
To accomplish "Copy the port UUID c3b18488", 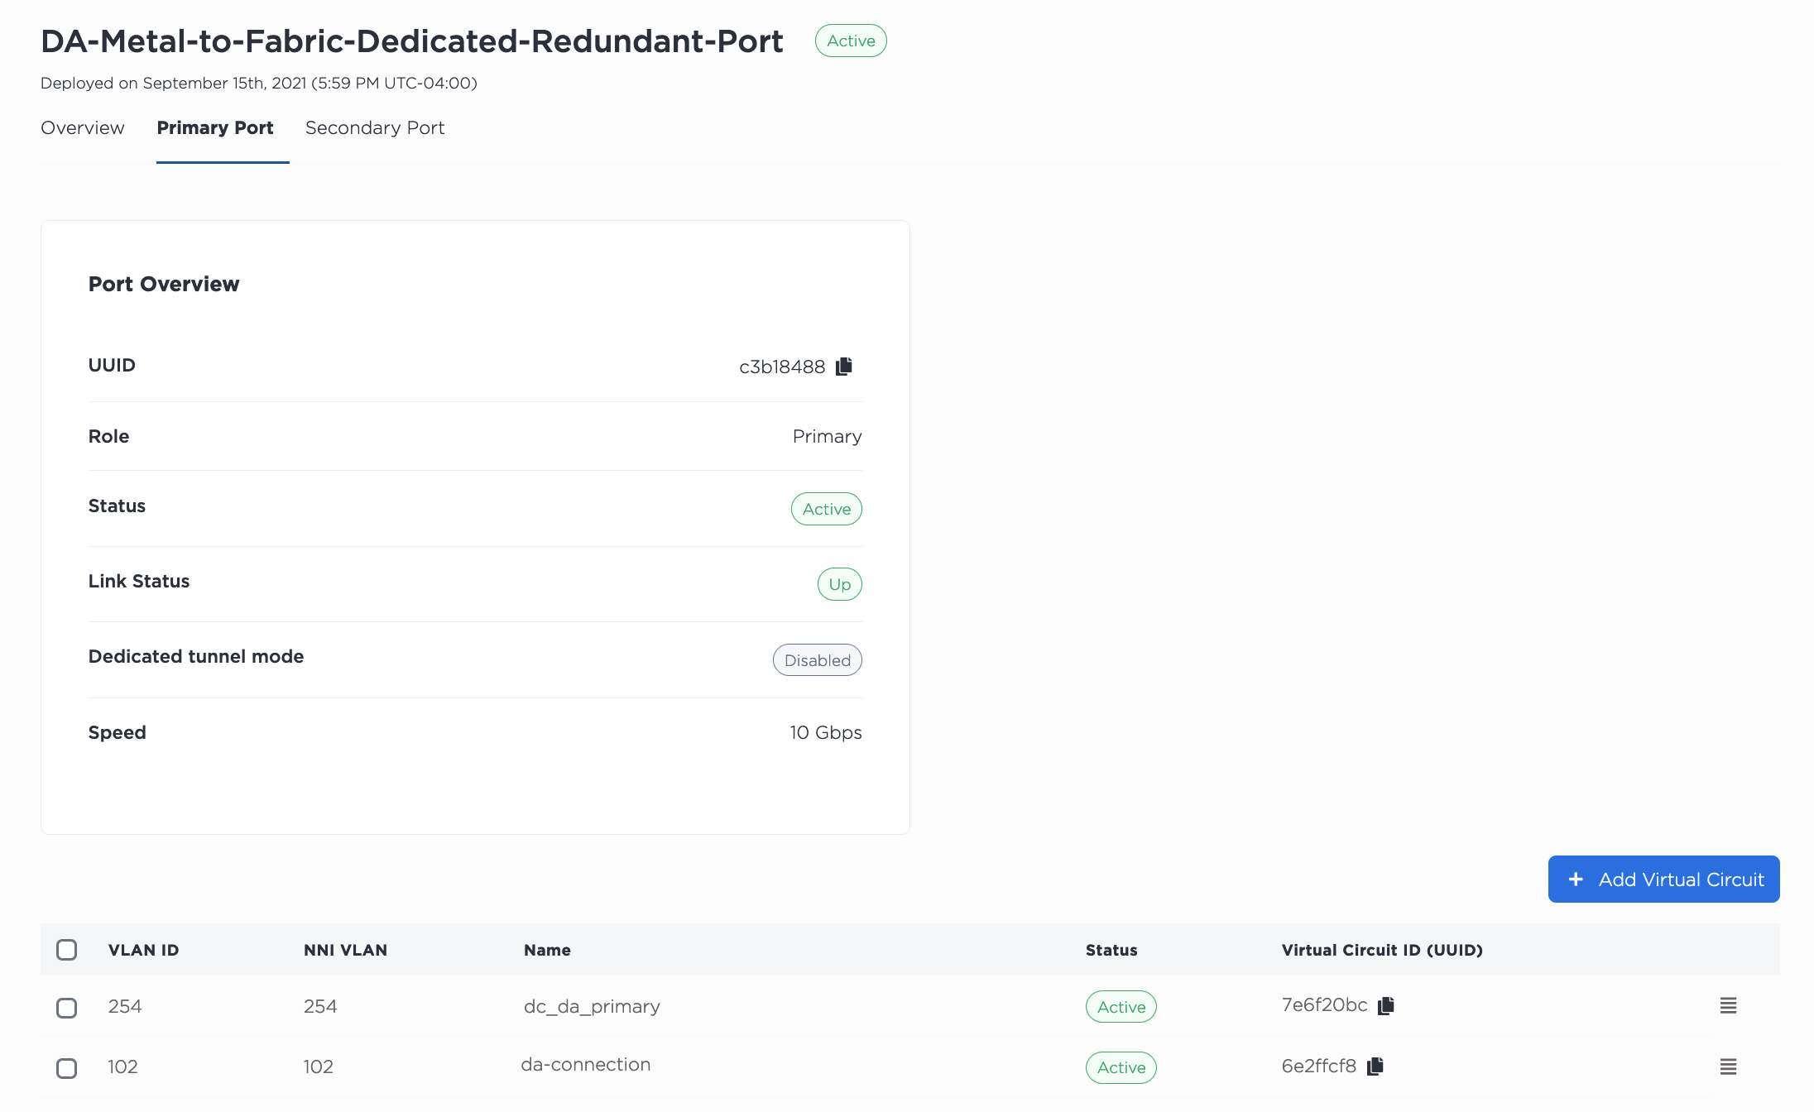I will [x=844, y=367].
